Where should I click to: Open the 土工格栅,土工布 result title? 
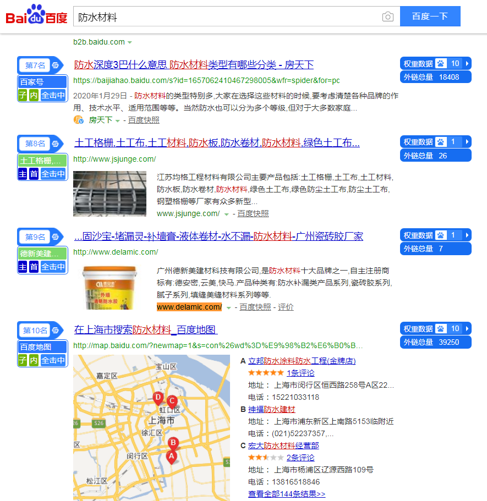(217, 143)
